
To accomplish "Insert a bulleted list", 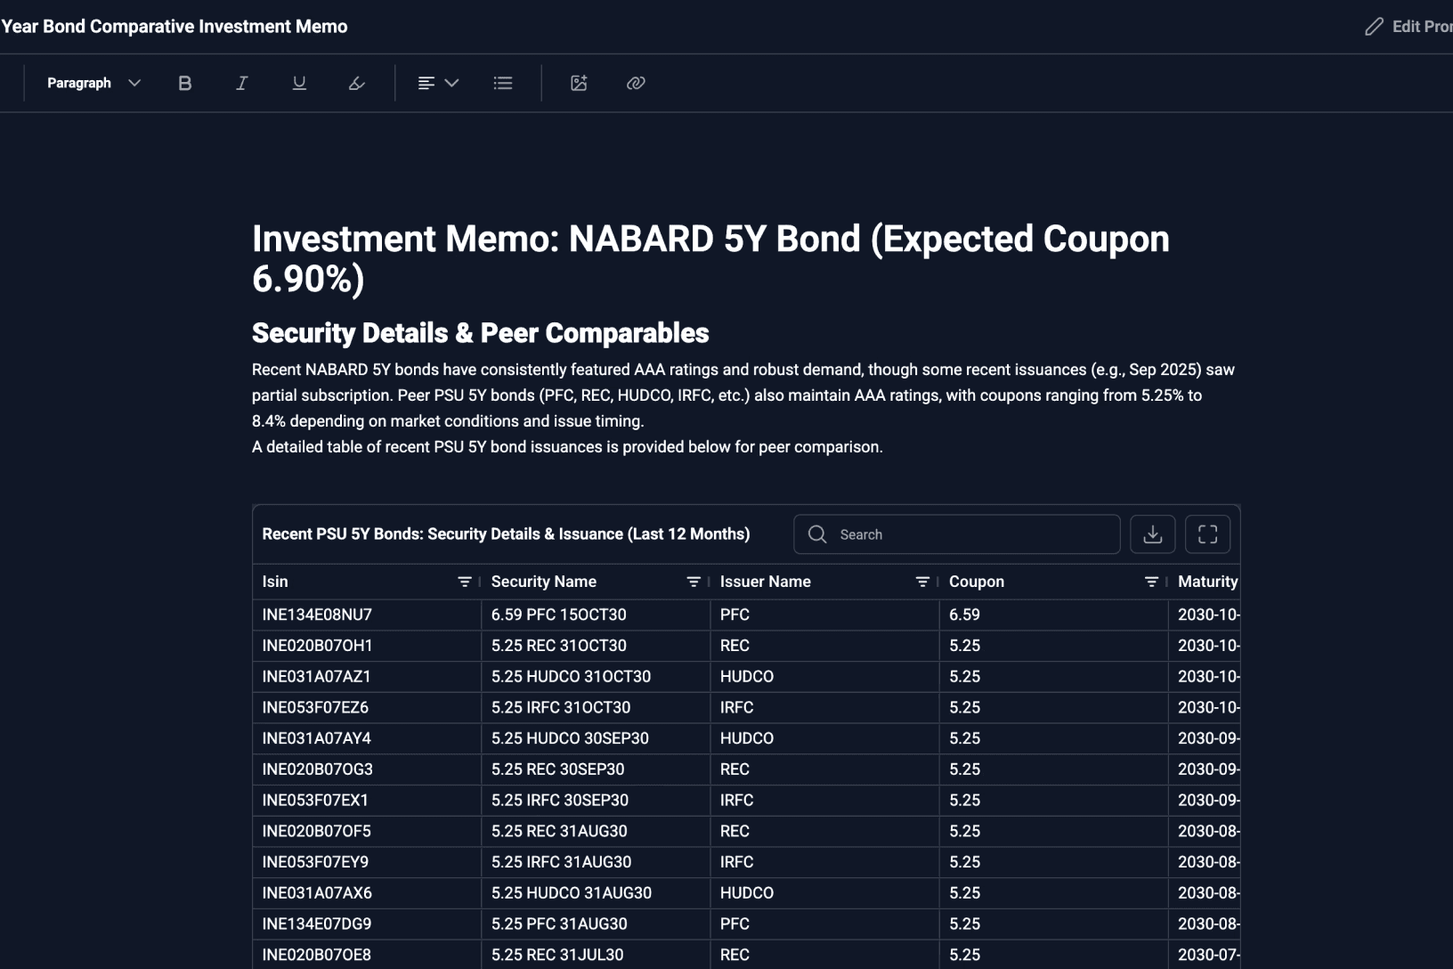I will point(503,83).
